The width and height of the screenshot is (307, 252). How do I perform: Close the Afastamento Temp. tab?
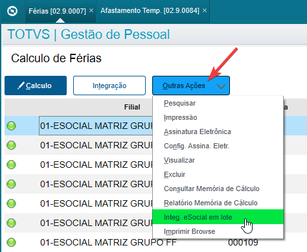point(205,10)
